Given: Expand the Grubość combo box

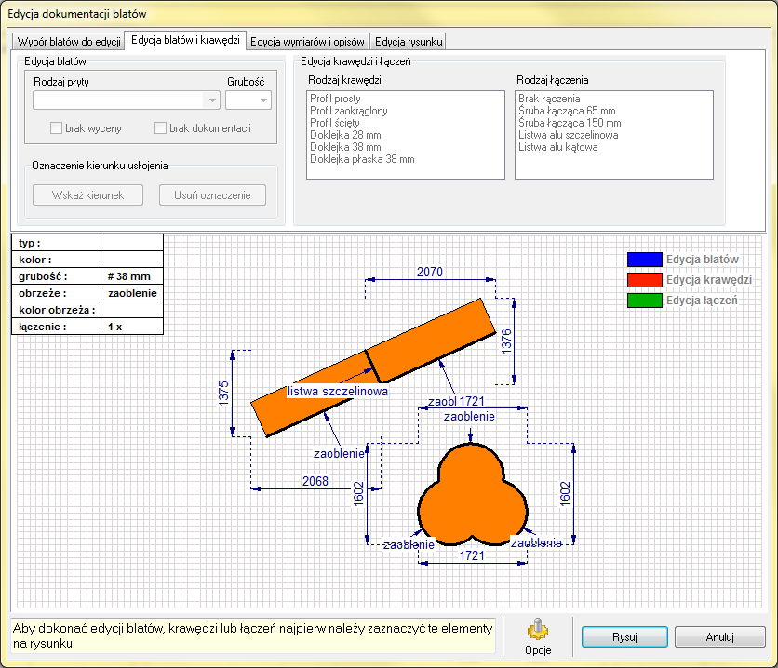Looking at the screenshot, I should (x=248, y=100).
